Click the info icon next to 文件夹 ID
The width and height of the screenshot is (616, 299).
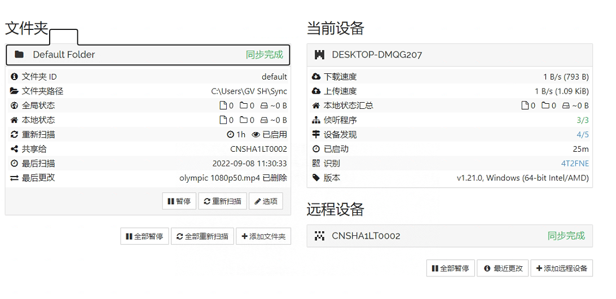point(14,77)
